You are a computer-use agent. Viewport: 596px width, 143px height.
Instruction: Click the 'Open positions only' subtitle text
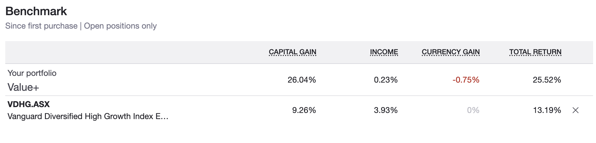tap(120, 26)
